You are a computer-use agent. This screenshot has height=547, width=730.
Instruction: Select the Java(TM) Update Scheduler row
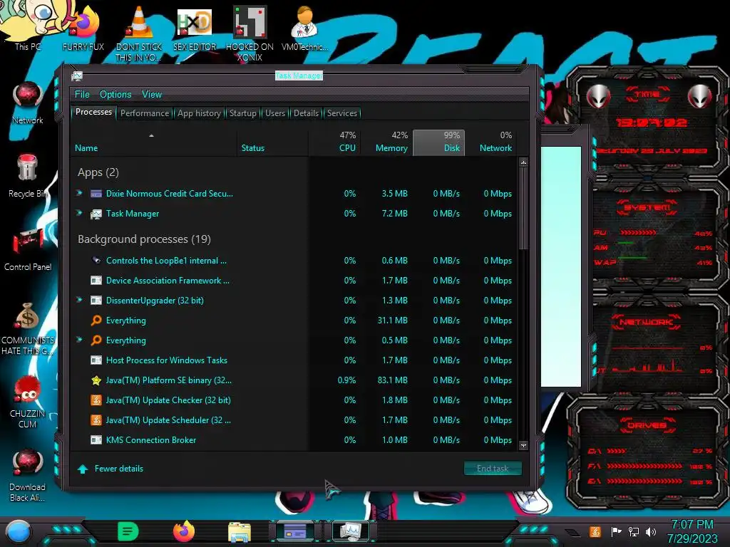coord(295,420)
